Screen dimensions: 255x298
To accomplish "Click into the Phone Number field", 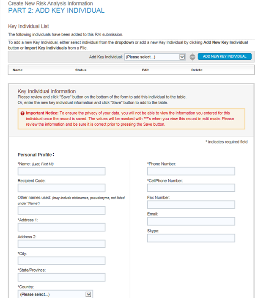I will tap(191, 171).
